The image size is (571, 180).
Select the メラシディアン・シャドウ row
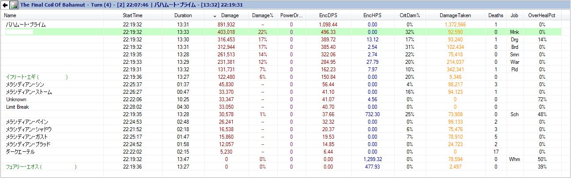click(x=281, y=129)
